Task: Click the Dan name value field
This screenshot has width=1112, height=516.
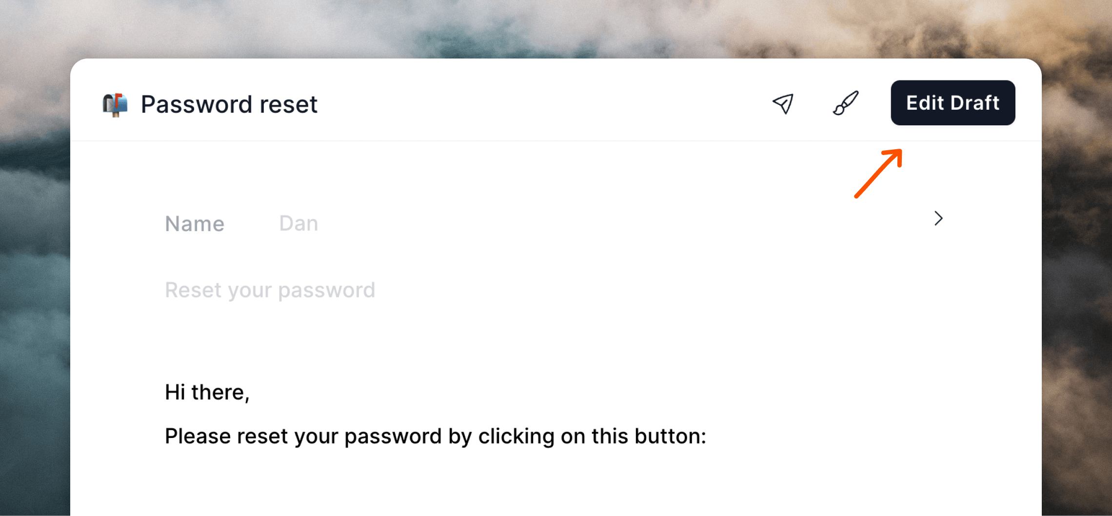Action: [x=298, y=223]
